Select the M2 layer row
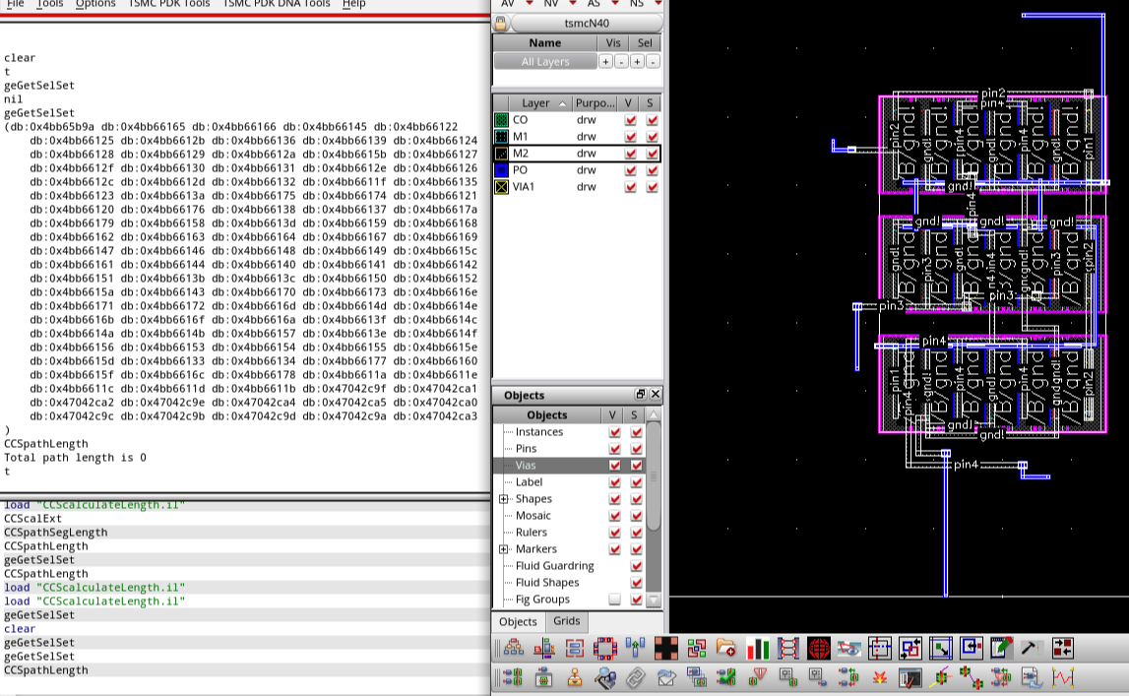The width and height of the screenshot is (1129, 696). click(x=576, y=154)
